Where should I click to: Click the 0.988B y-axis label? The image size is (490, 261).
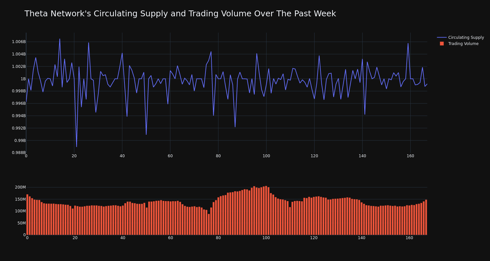pyautogui.click(x=19, y=153)
